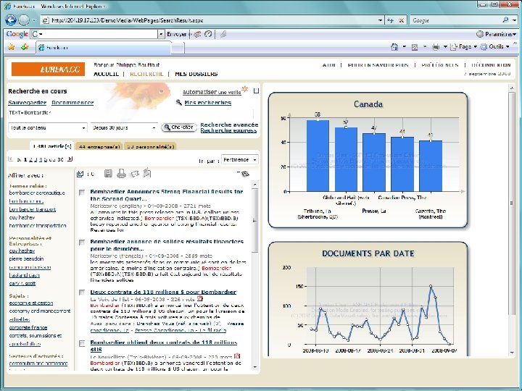Open the Paramètres dropdown in Google toolbar
The height and width of the screenshot is (391, 522).
[496, 34]
